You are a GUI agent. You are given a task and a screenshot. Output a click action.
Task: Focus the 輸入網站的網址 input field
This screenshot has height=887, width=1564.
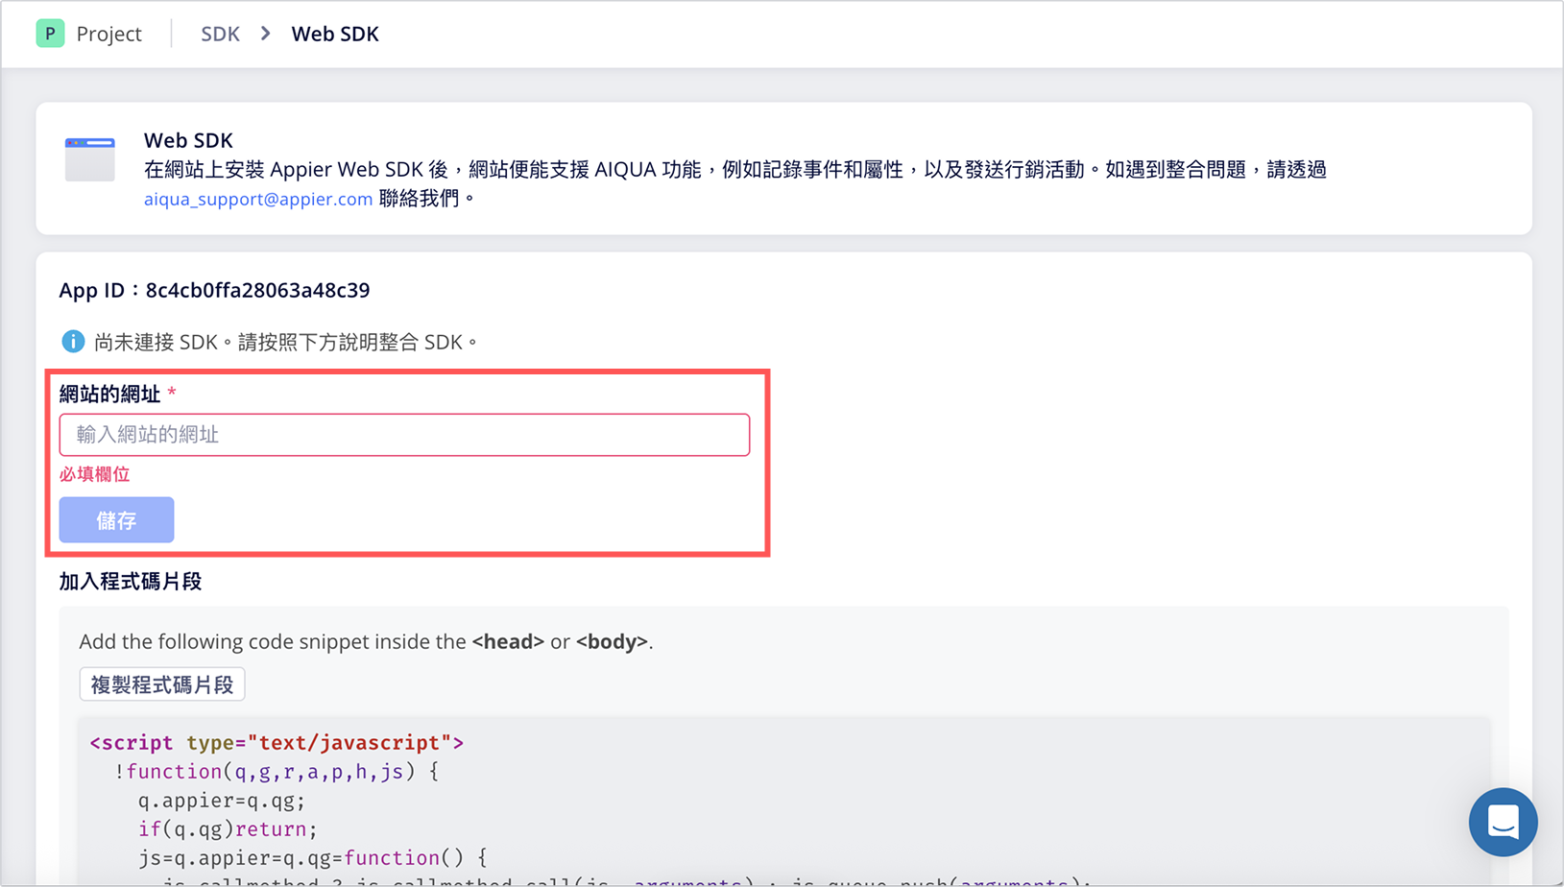click(x=404, y=435)
